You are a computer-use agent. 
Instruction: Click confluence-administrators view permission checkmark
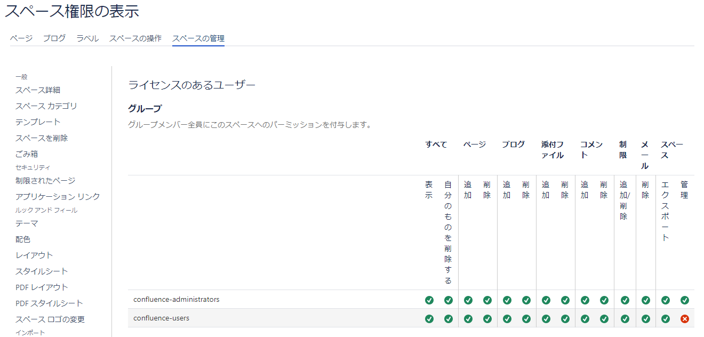[429, 300]
